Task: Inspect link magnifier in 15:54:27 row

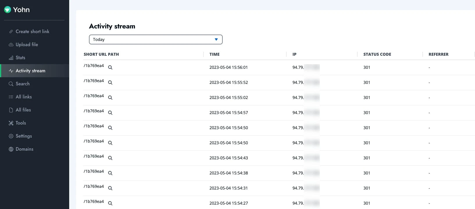Action: (110, 203)
